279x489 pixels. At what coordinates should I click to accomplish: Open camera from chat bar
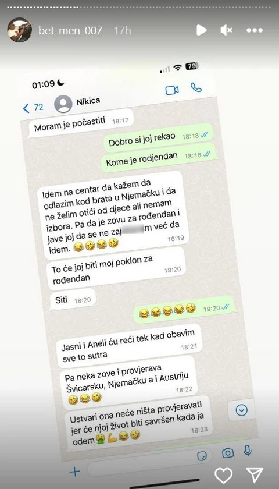click(228, 453)
